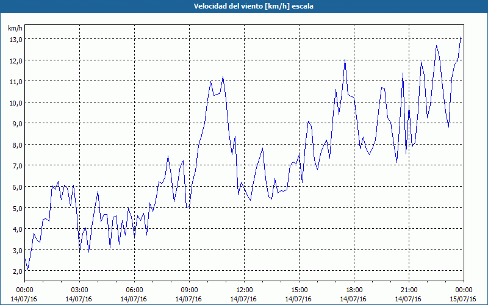Click the 14/07/16 date under 12:00
Image resolution: width=488 pixels, height=305 pixels.
243,299
